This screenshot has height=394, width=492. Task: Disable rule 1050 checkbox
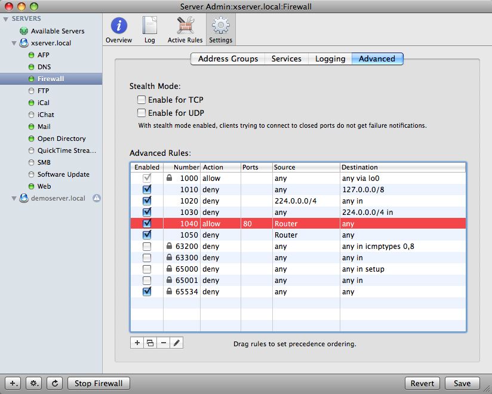(x=147, y=235)
